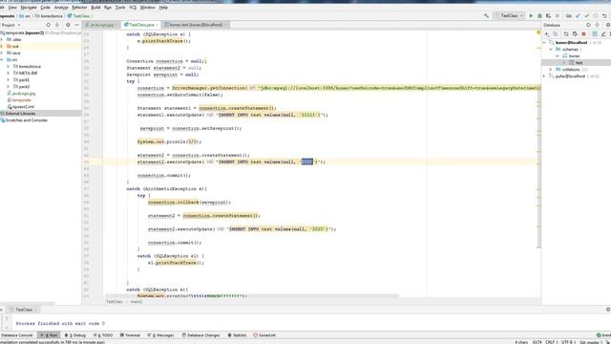This screenshot has height=344, width=611.
Task: Click the Git update project icon
Action: click(x=578, y=16)
